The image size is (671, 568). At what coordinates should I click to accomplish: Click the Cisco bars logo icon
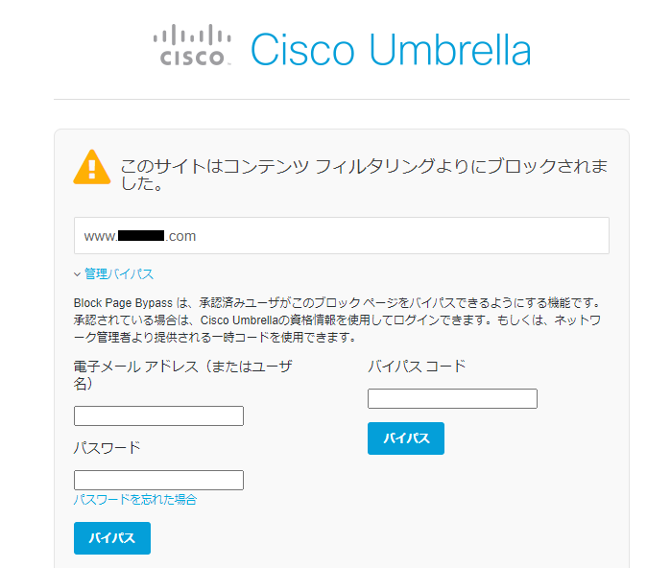[x=192, y=35]
